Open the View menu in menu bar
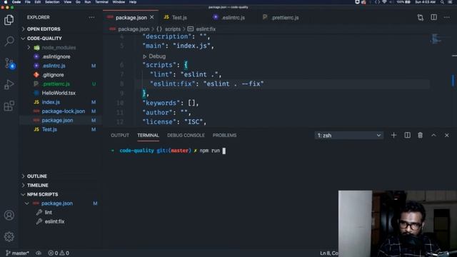Image resolution: width=457 pixels, height=257 pixels. pyautogui.click(x=68, y=2)
